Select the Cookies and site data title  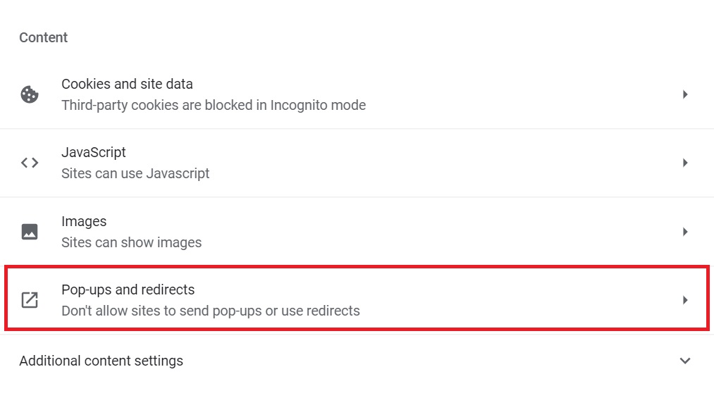click(127, 84)
